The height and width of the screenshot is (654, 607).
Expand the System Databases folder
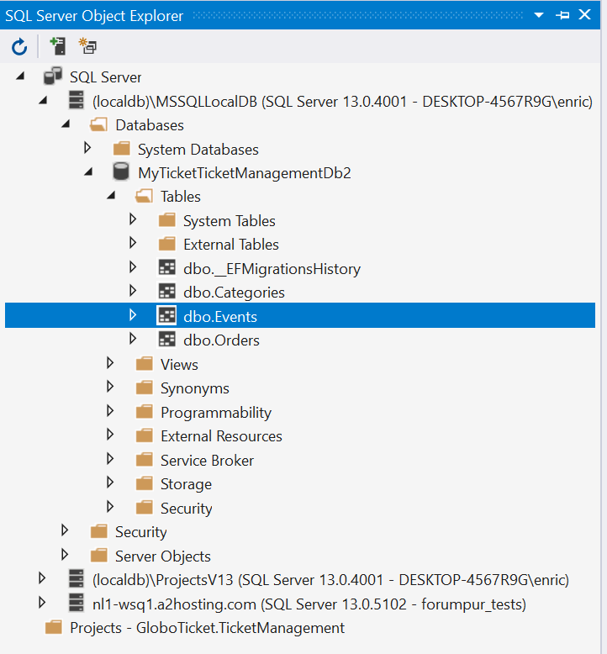pyautogui.click(x=87, y=148)
